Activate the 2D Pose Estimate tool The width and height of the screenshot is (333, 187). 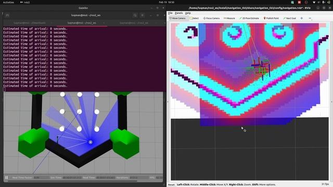(x=249, y=19)
